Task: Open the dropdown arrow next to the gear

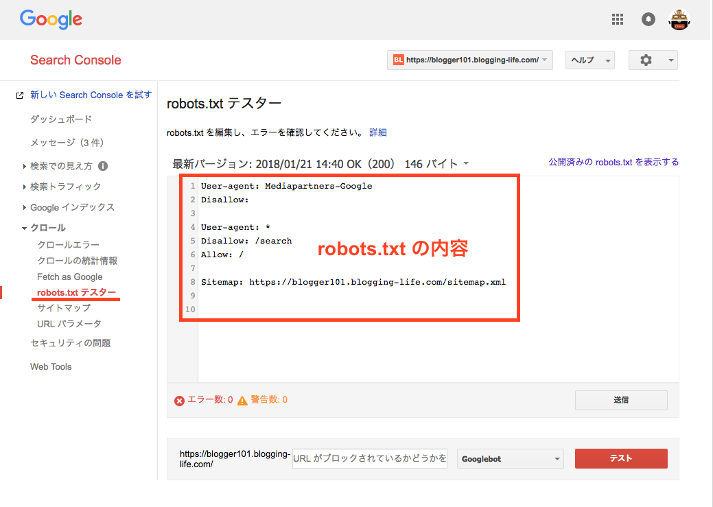Action: (x=670, y=60)
